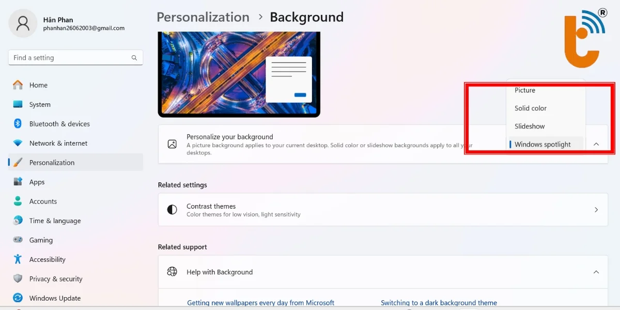This screenshot has width=620, height=310.
Task: Open Getting new wallpapers every day link
Action: pos(260,303)
